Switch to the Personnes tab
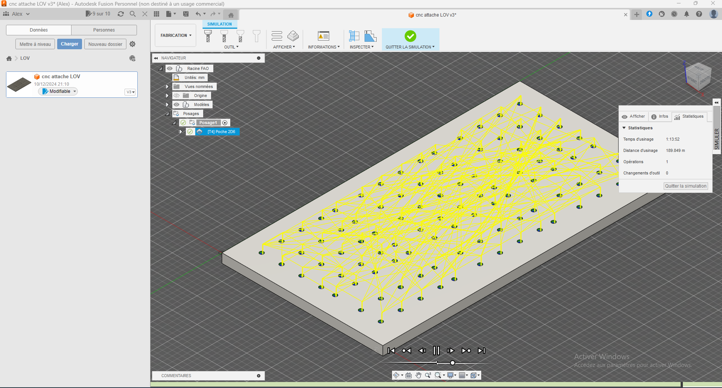The width and height of the screenshot is (722, 388). tap(104, 30)
